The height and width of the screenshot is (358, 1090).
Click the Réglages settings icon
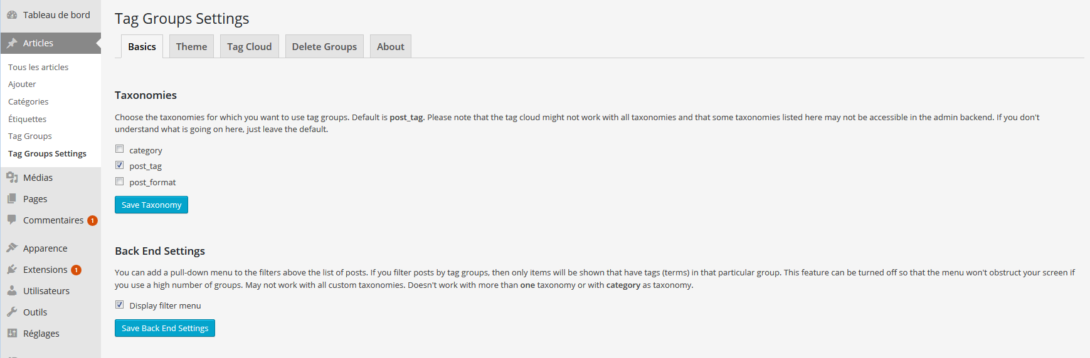12,333
